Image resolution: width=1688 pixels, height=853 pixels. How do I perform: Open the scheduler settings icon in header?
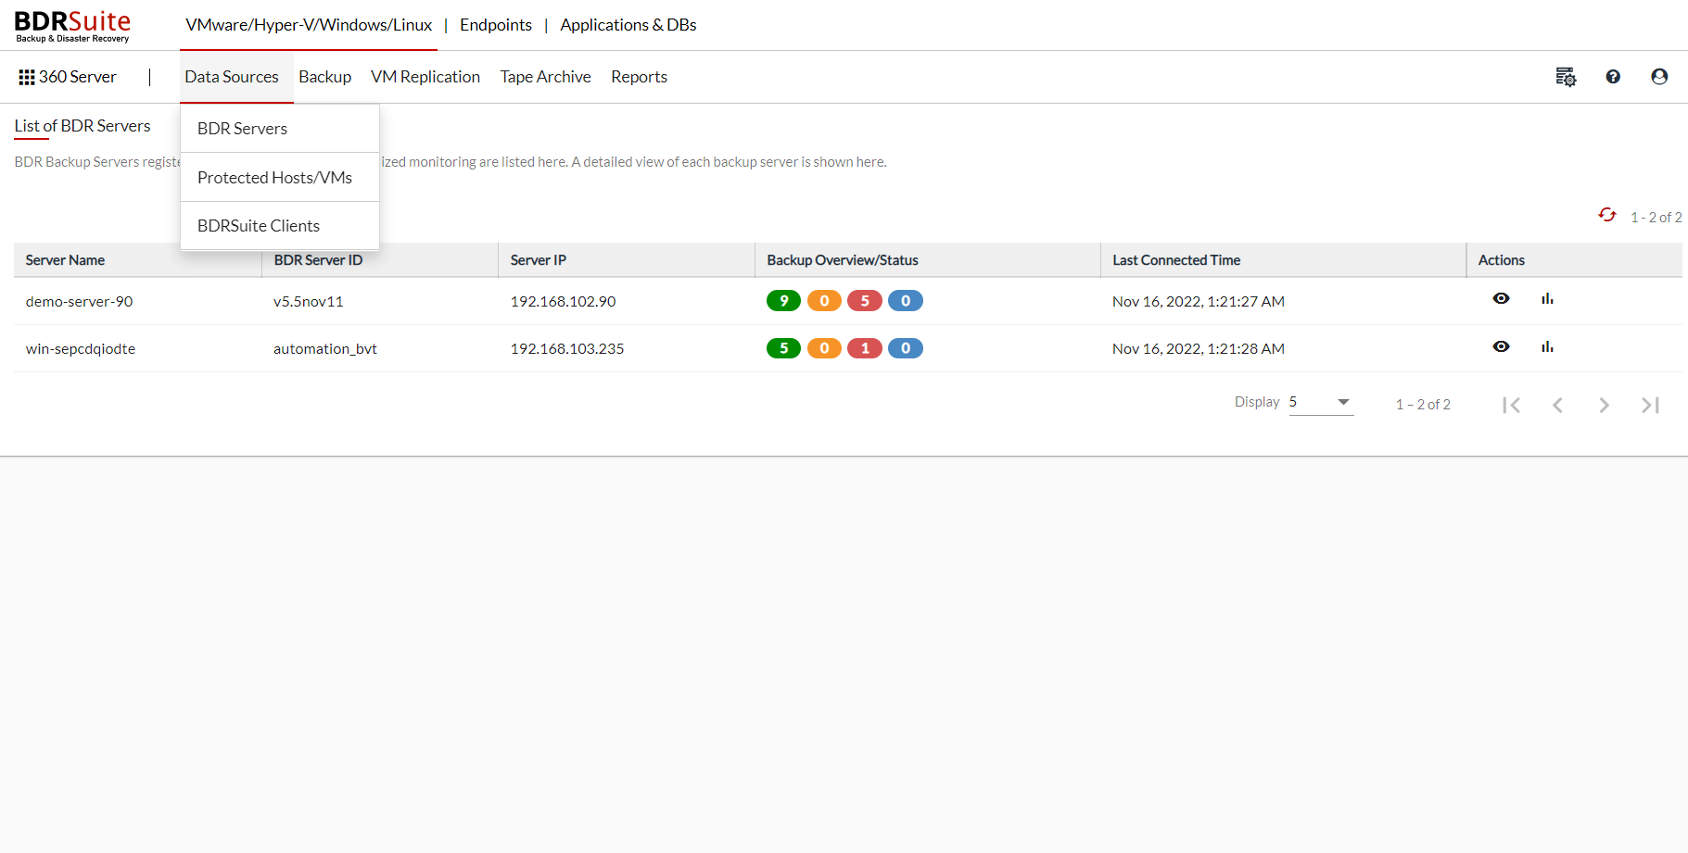click(1566, 77)
